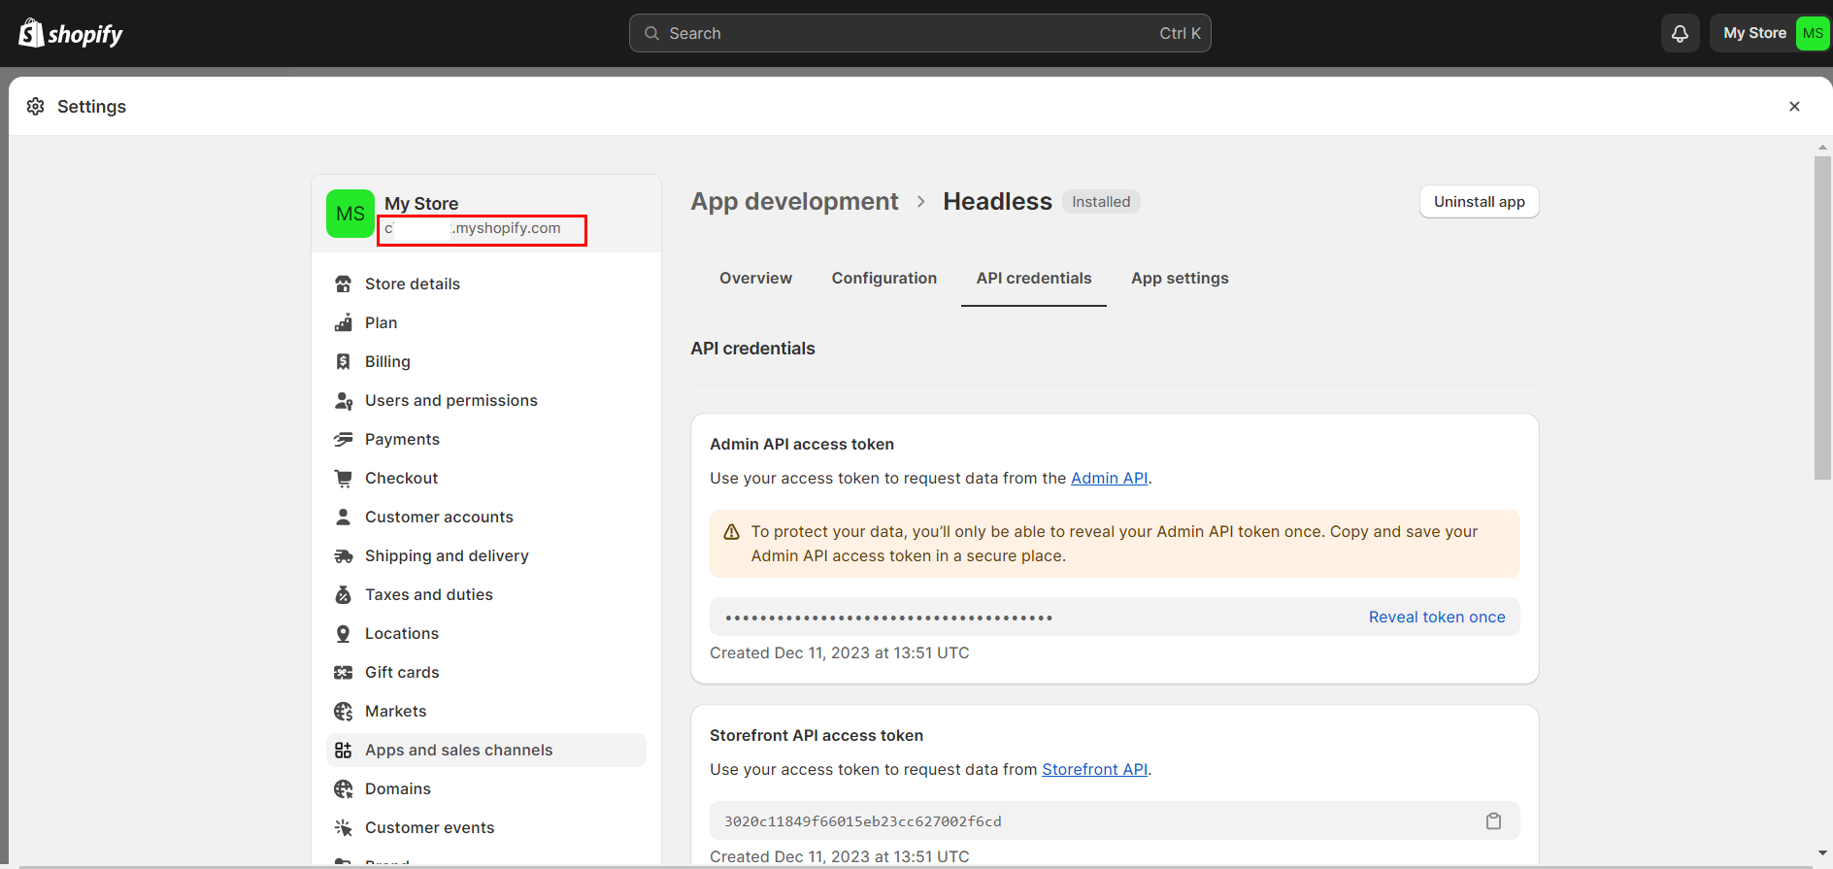Viewport: 1833px width, 869px height.
Task: Open My Store account menu
Action: point(1770,33)
